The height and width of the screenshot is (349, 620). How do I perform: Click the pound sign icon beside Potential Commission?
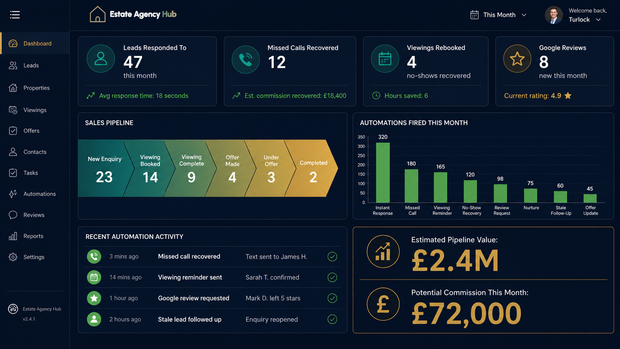pyautogui.click(x=383, y=304)
